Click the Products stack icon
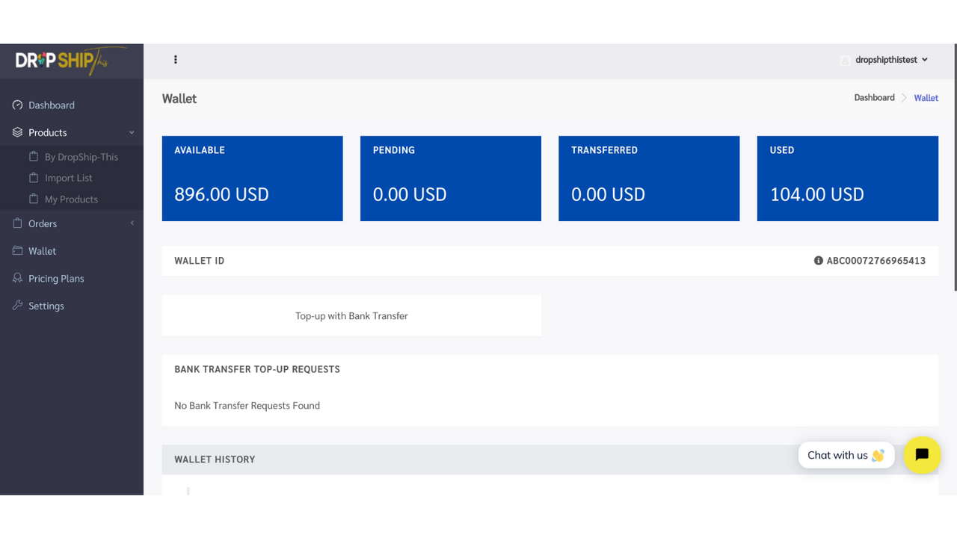Image resolution: width=957 pixels, height=538 pixels. pyautogui.click(x=16, y=132)
